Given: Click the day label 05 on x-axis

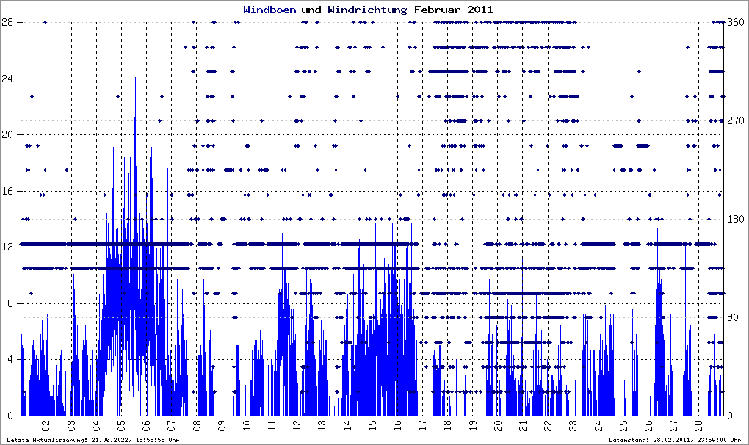Looking at the screenshot, I should [x=121, y=425].
